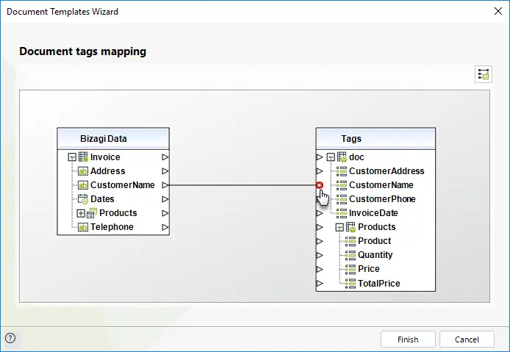The image size is (510, 352).
Task: Select the Quantity tag item
Action: coord(376,255)
